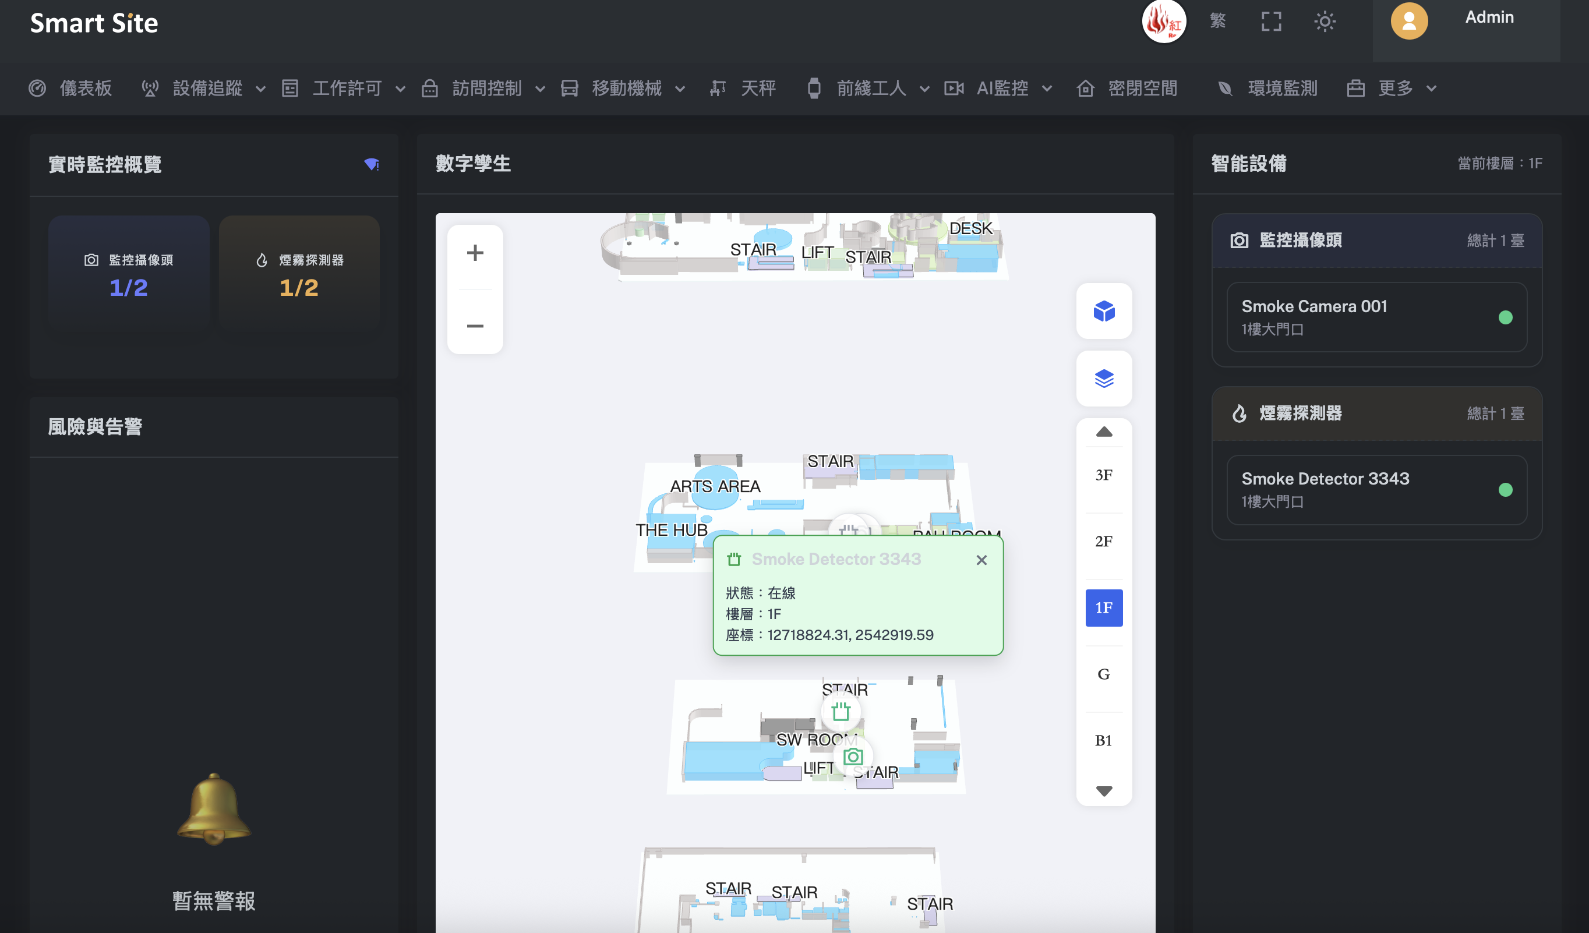Image resolution: width=1589 pixels, height=933 pixels.
Task: Click the 天秤 crane icon
Action: [718, 89]
